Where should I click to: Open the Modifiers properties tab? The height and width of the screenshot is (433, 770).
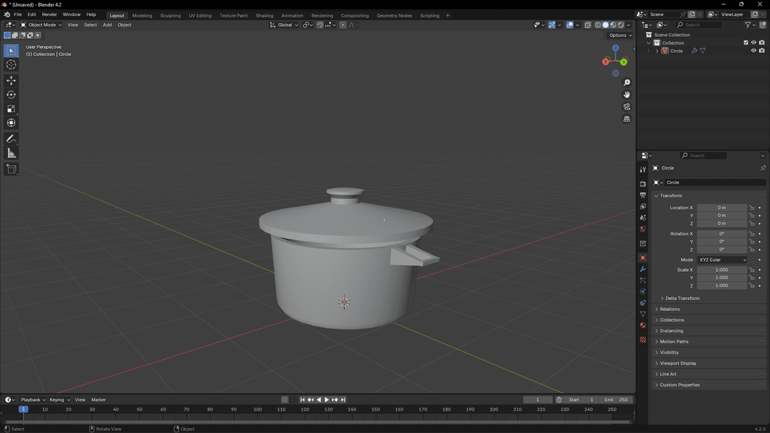pos(642,269)
